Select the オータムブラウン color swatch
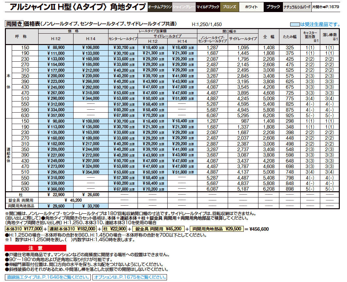 pos(159,6)
